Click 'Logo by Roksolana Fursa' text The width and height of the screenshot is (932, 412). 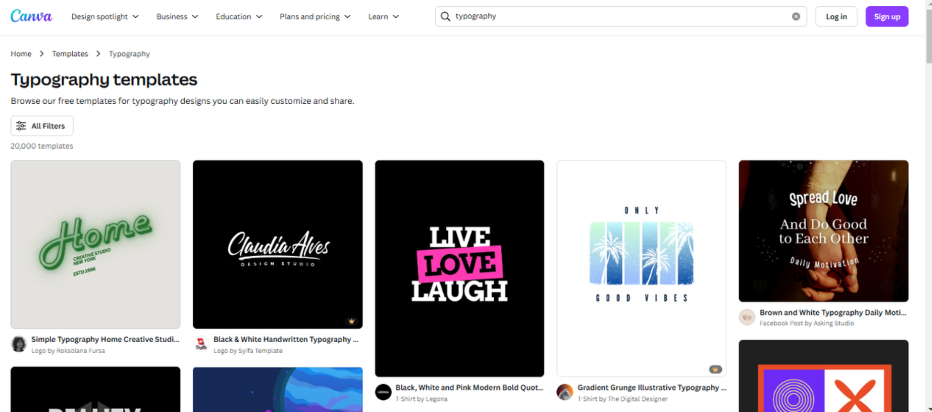pyautogui.click(x=68, y=351)
